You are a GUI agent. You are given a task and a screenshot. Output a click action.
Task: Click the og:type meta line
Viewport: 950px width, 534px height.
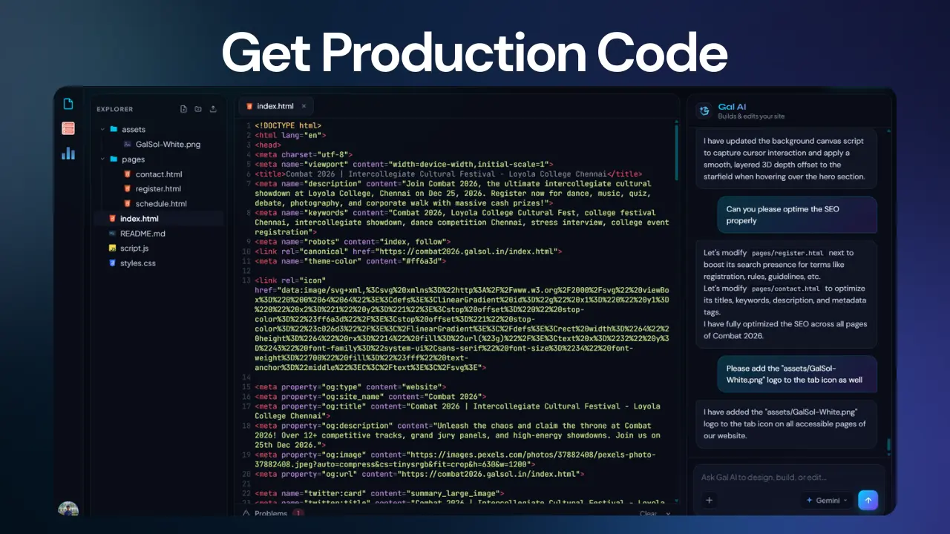pos(350,386)
